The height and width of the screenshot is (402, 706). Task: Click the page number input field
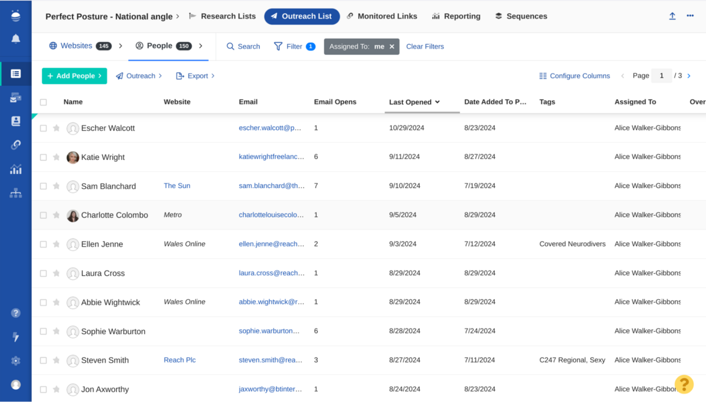661,76
